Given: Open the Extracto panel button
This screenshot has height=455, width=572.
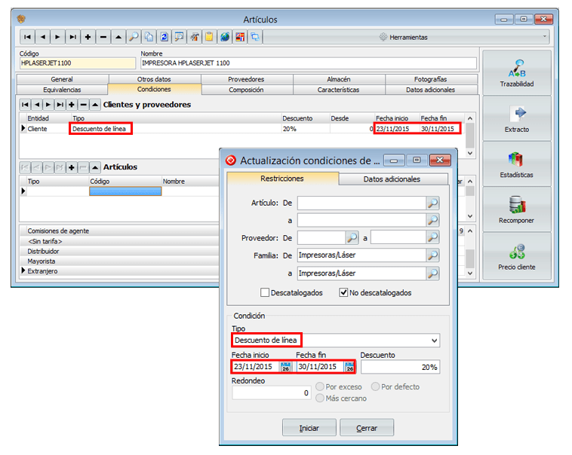Looking at the screenshot, I should (516, 119).
